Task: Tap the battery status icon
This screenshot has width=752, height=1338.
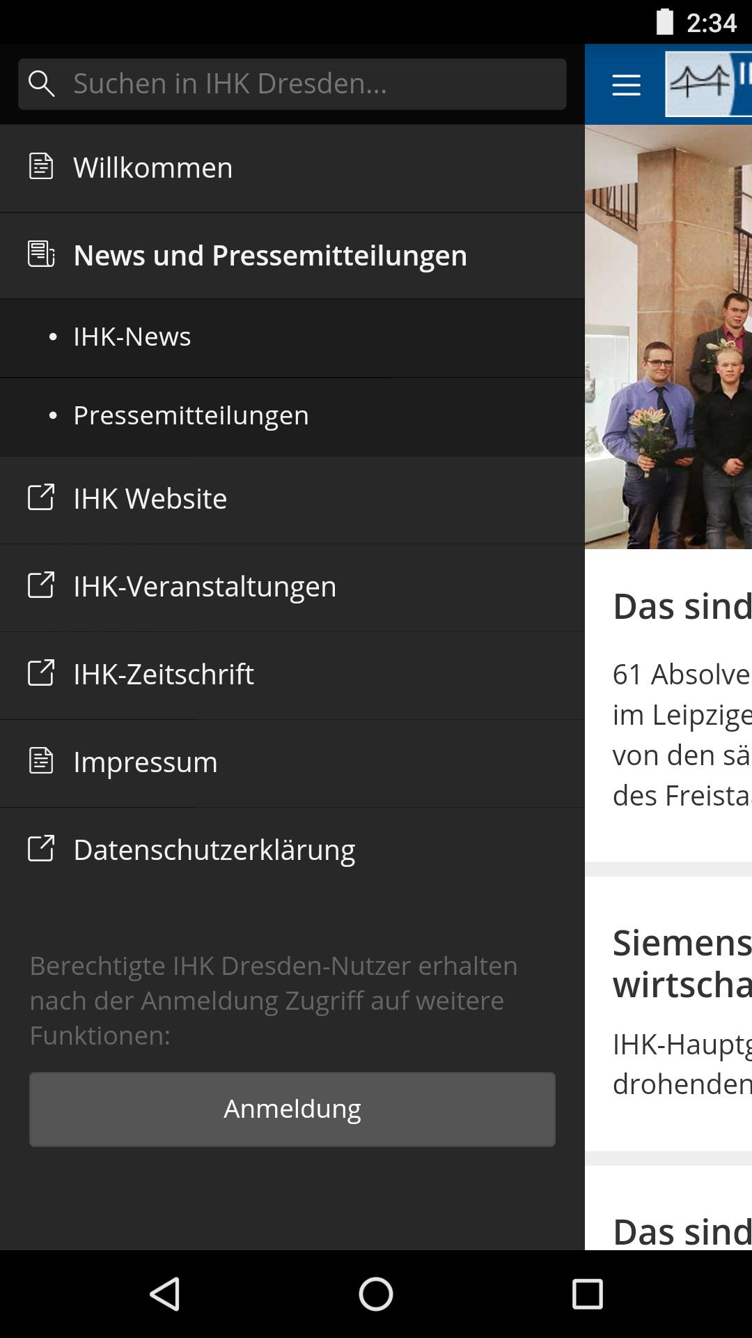Action: (665, 22)
